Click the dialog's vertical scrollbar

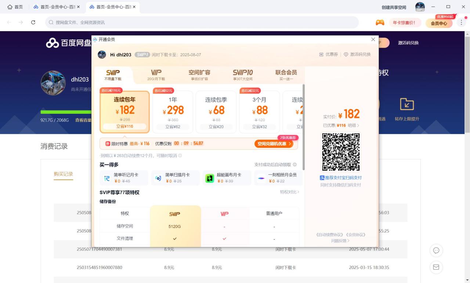[x=303, y=127]
